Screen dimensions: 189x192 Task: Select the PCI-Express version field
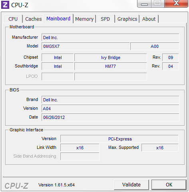tap(119, 139)
